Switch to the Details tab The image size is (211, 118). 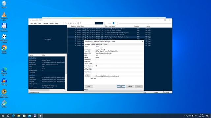(x=93, y=45)
